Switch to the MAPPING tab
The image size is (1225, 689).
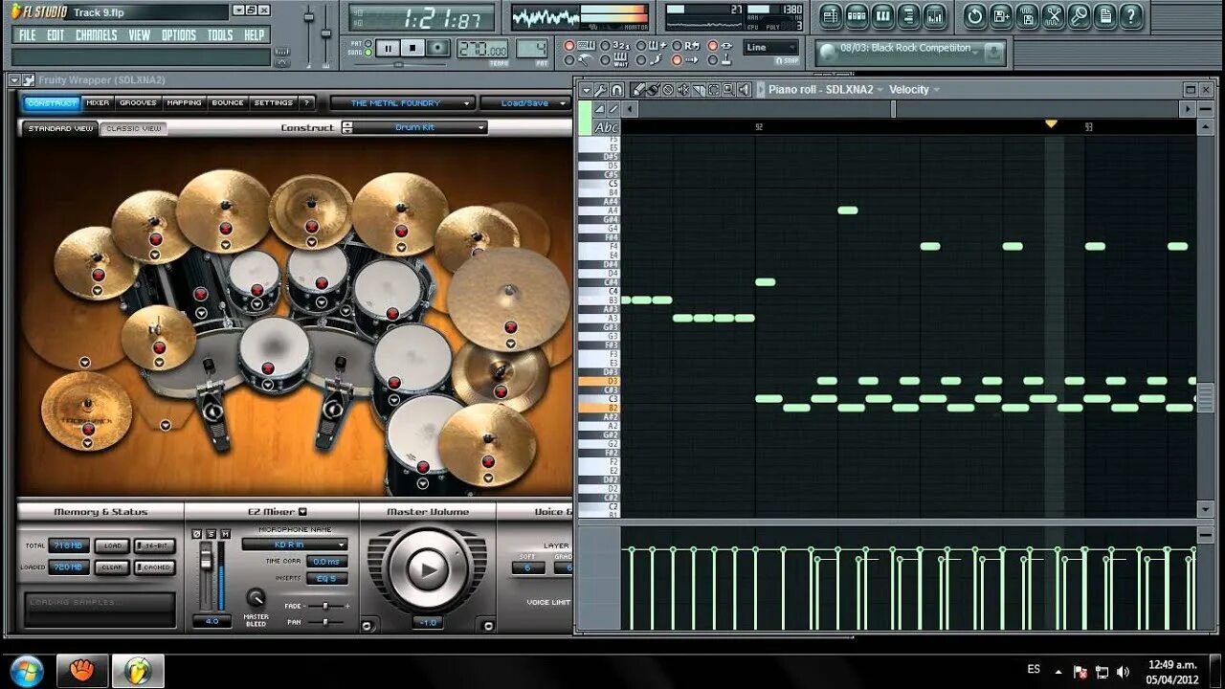184,103
